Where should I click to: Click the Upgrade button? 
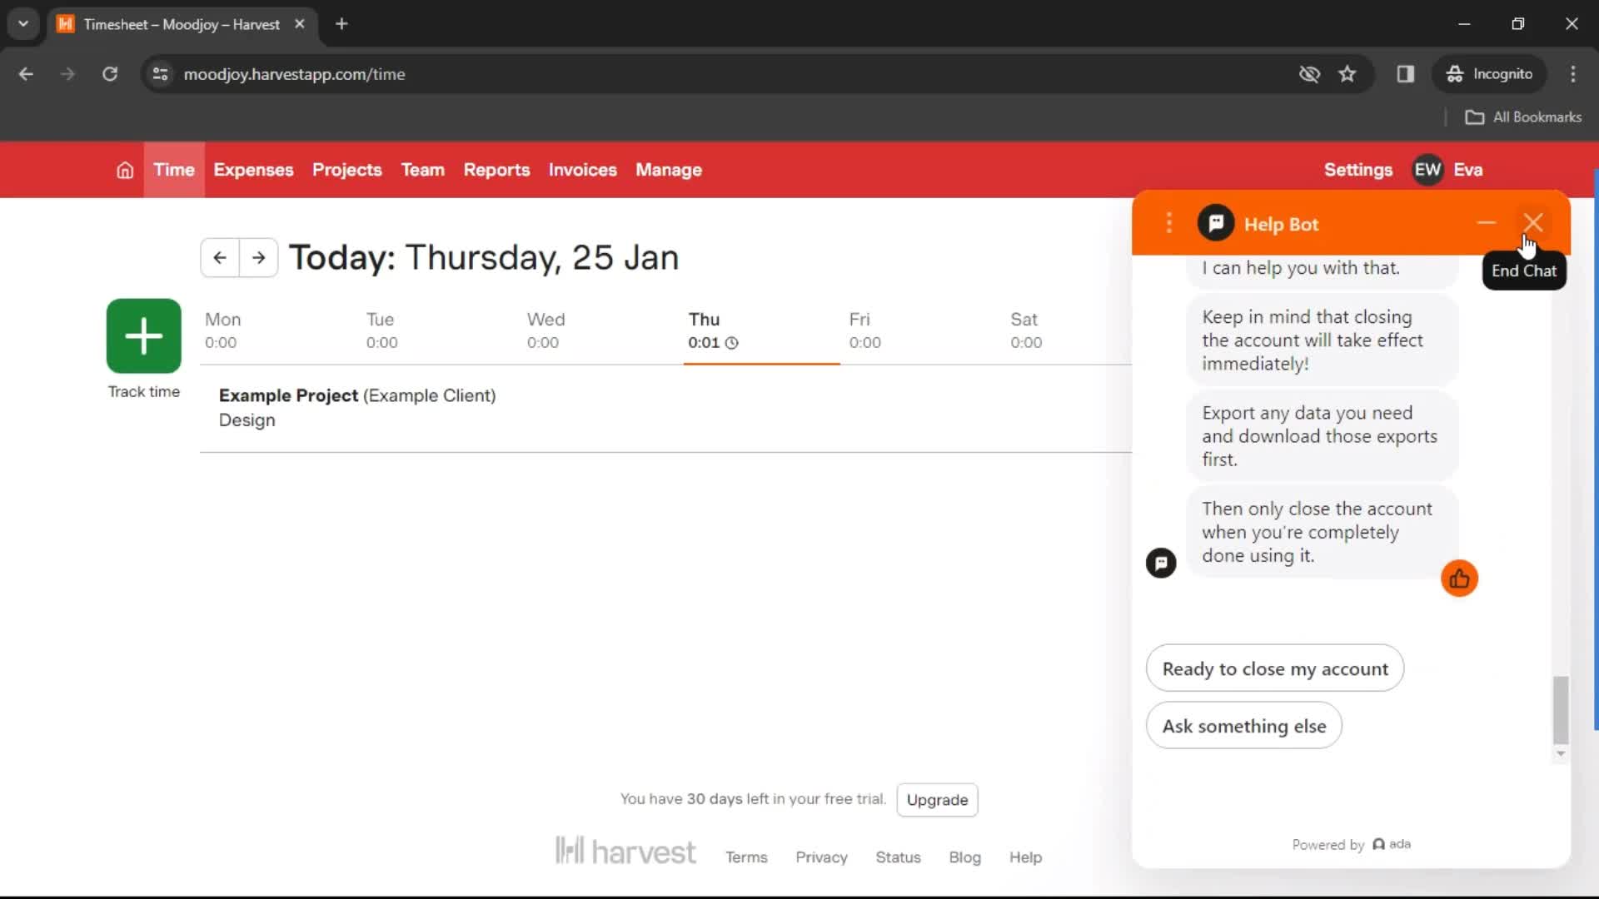point(937,800)
